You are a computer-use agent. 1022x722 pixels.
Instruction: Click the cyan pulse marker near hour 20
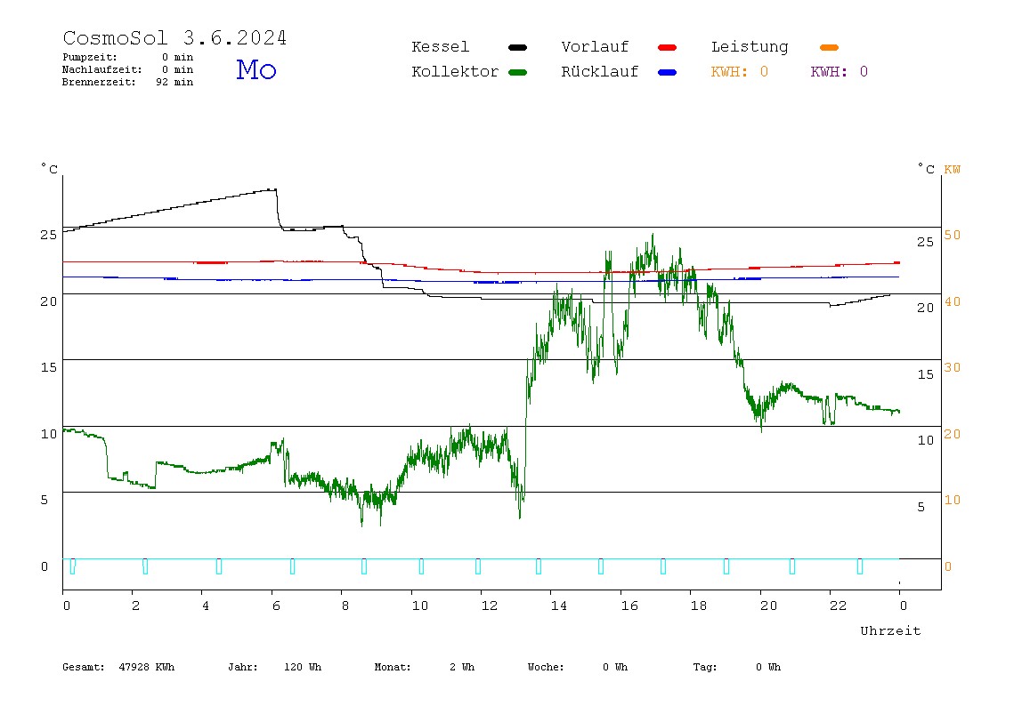(x=792, y=566)
